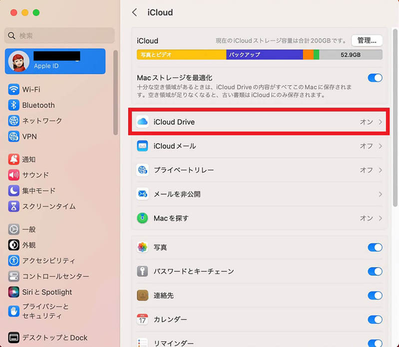Image resolution: width=399 pixels, height=347 pixels.
Task: Click the Mac を探す radar icon
Action: point(142,218)
